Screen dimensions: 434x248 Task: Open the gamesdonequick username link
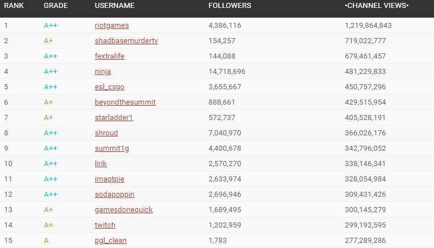pos(123,210)
